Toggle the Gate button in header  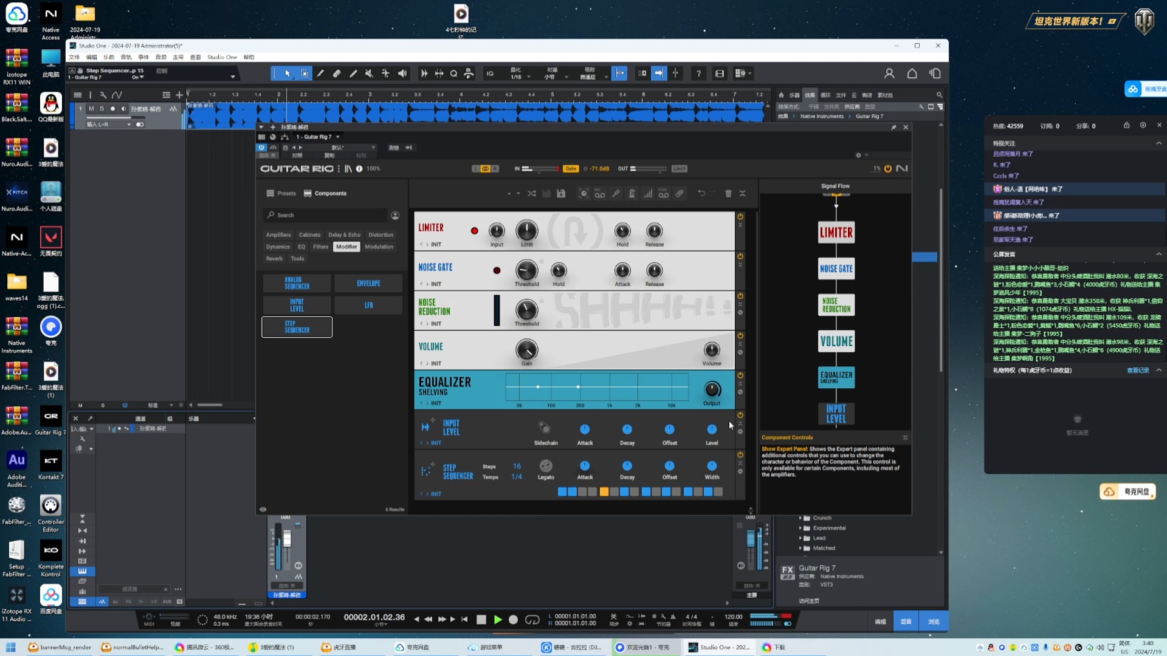click(570, 169)
